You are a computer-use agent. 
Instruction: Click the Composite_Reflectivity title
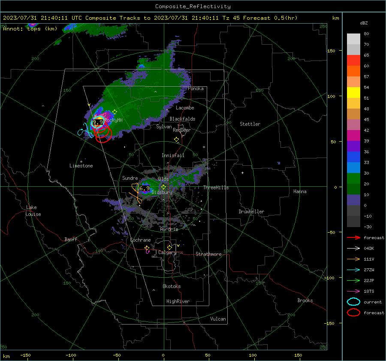[193, 6]
